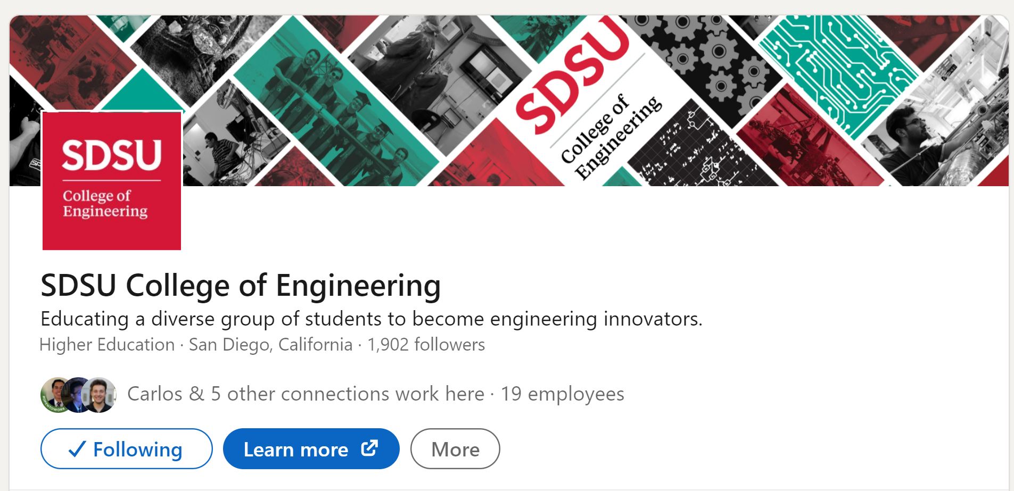Click the page title SDSU College of Engineering
The image size is (1014, 491).
[x=241, y=285]
